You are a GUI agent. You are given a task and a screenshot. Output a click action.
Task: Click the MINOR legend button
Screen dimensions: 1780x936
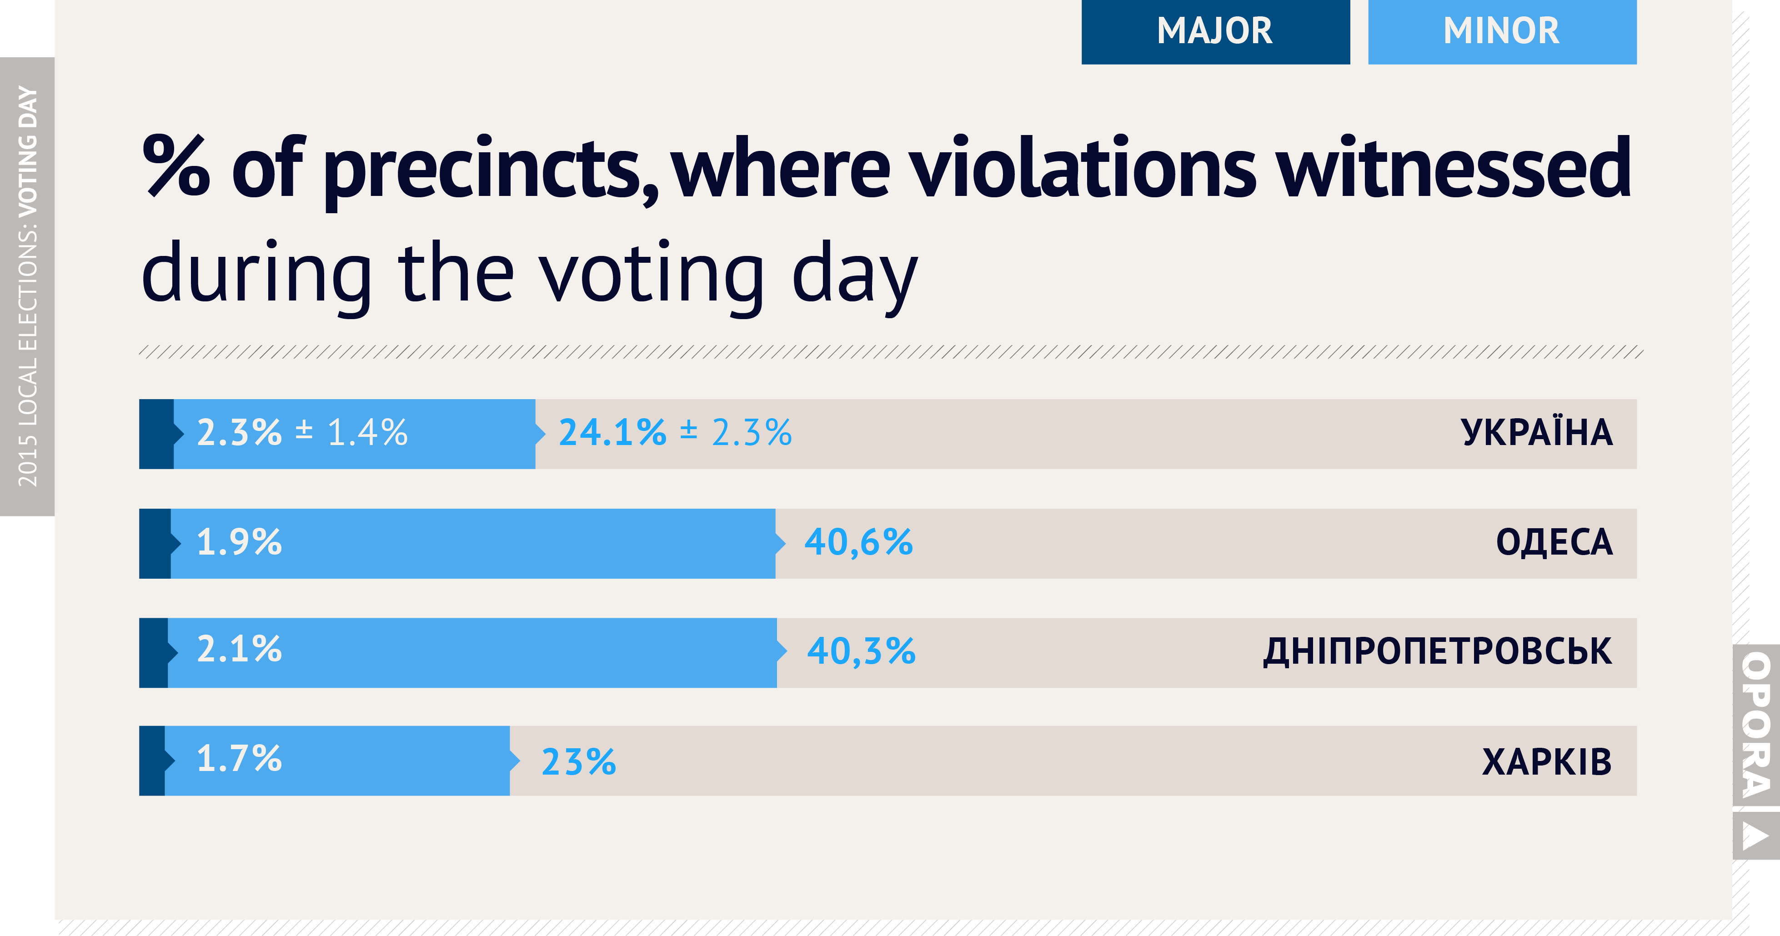click(1502, 32)
